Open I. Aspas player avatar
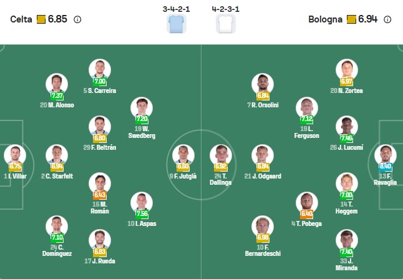403x279 pixels. click(142, 202)
